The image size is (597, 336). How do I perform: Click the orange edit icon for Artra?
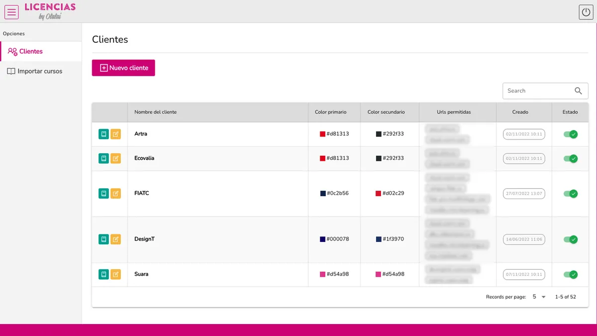115,134
